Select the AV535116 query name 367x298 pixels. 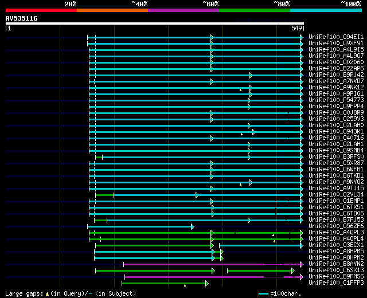22,18
